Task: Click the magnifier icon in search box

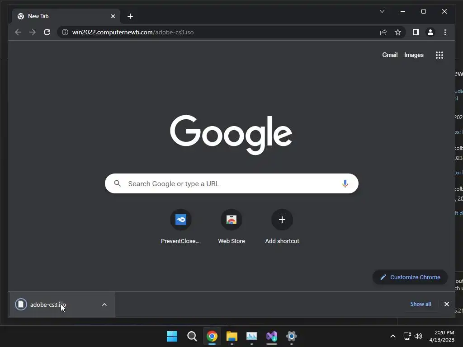Action: coord(117,183)
